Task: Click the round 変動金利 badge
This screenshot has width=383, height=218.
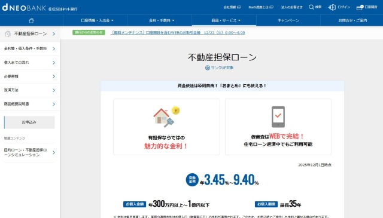Action: pos(192,180)
